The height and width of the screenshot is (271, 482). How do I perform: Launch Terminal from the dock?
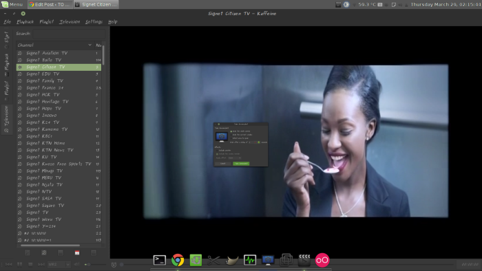click(160, 260)
